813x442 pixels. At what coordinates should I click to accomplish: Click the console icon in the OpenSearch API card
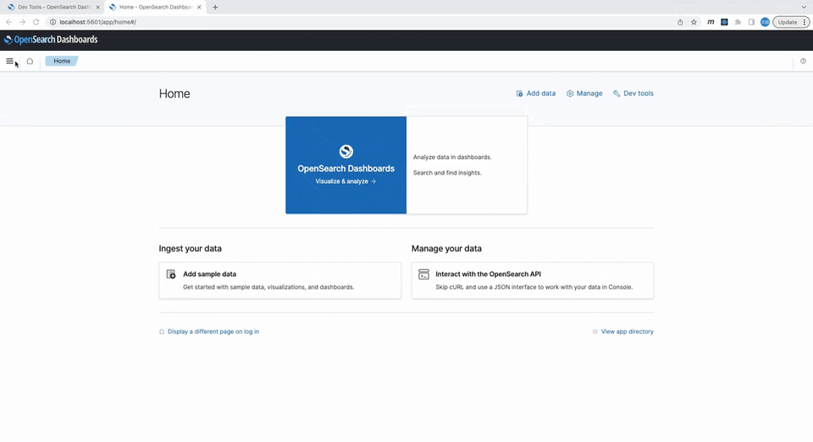tap(423, 274)
